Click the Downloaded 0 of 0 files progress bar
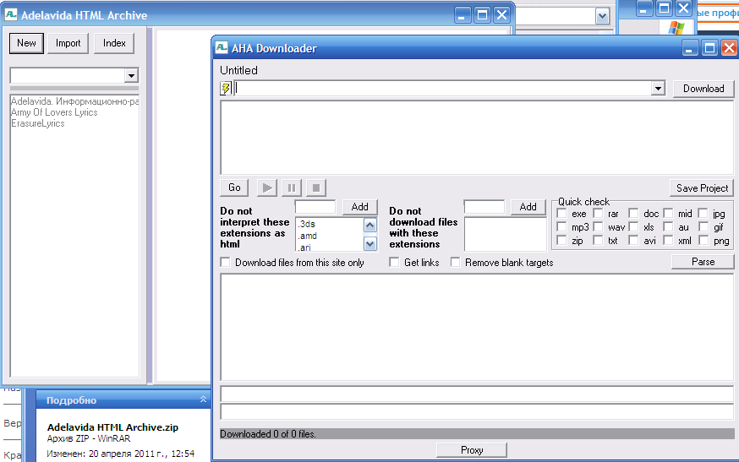Viewport: 739px width, 462px height. coord(477,434)
